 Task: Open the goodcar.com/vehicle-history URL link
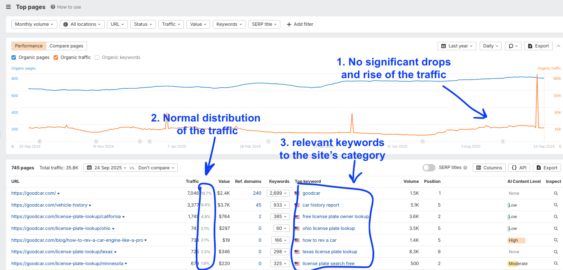tap(49, 205)
